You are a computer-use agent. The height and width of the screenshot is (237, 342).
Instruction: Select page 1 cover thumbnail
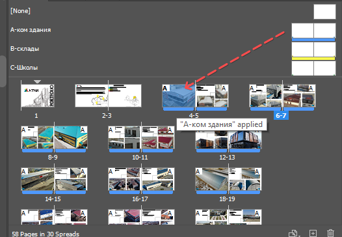[38, 96]
